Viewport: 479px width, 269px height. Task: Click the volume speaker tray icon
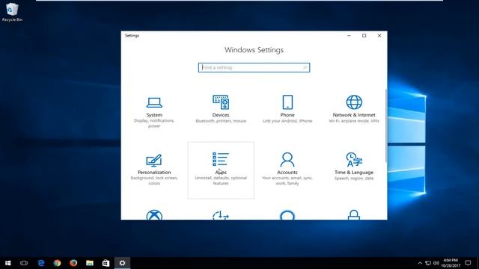(x=436, y=263)
